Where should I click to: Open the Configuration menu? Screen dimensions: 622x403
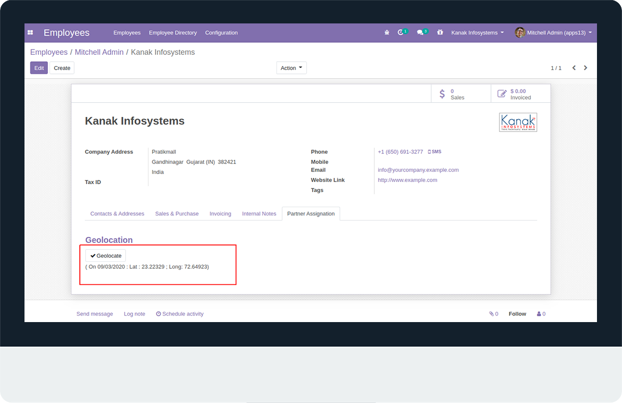click(x=222, y=32)
